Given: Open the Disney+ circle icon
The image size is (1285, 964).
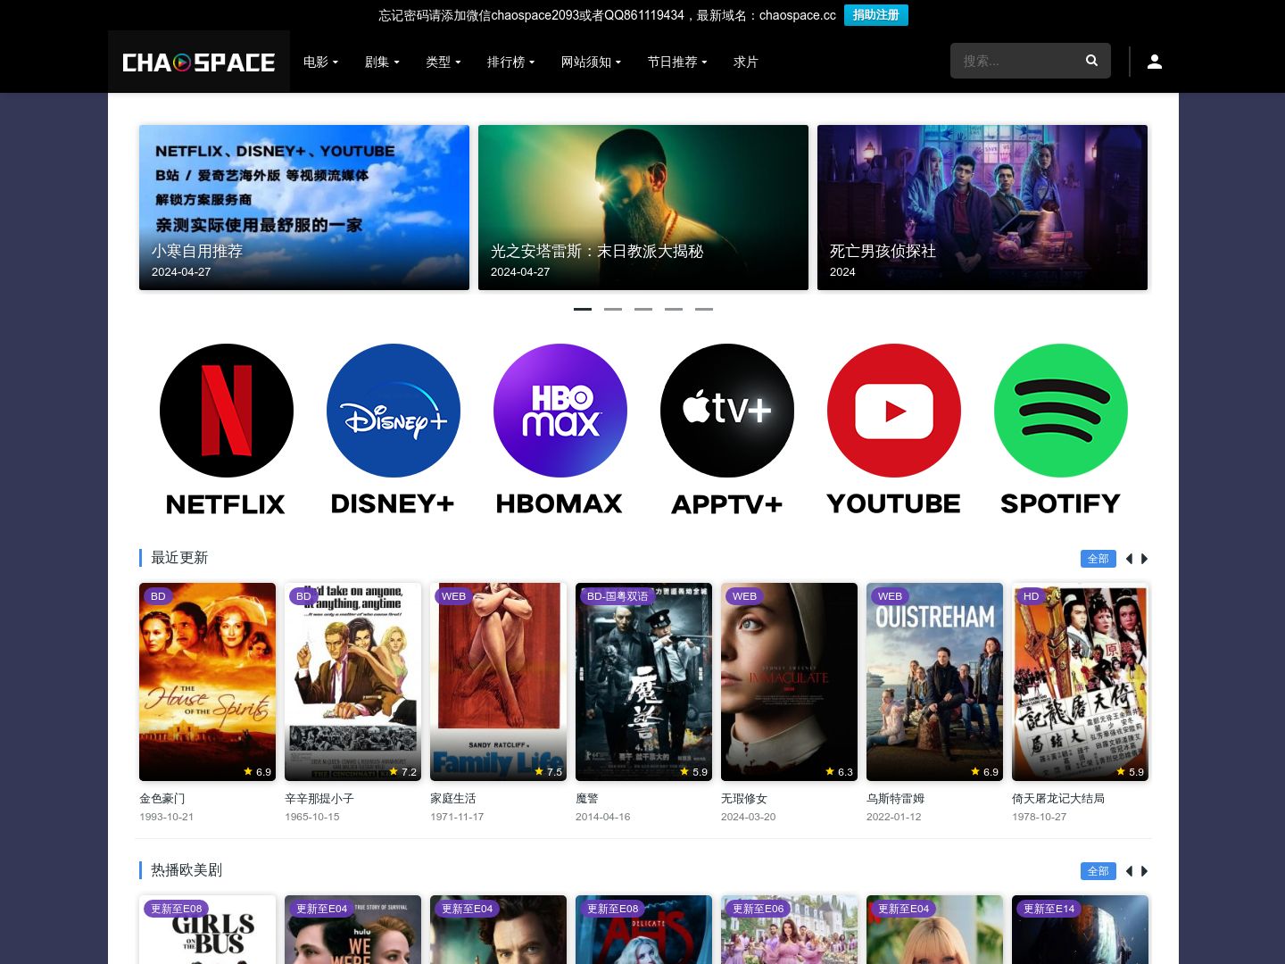Looking at the screenshot, I should (x=394, y=411).
